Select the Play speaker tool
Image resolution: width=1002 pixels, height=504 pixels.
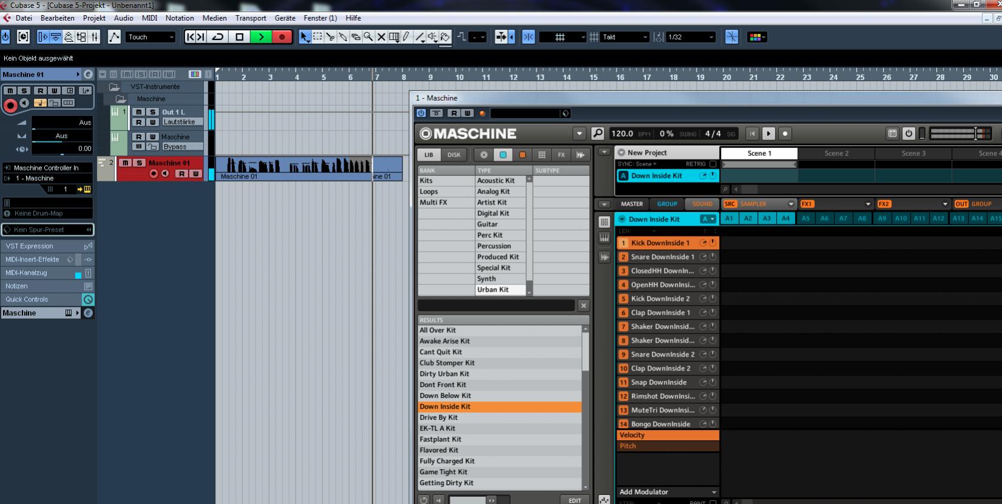click(432, 37)
